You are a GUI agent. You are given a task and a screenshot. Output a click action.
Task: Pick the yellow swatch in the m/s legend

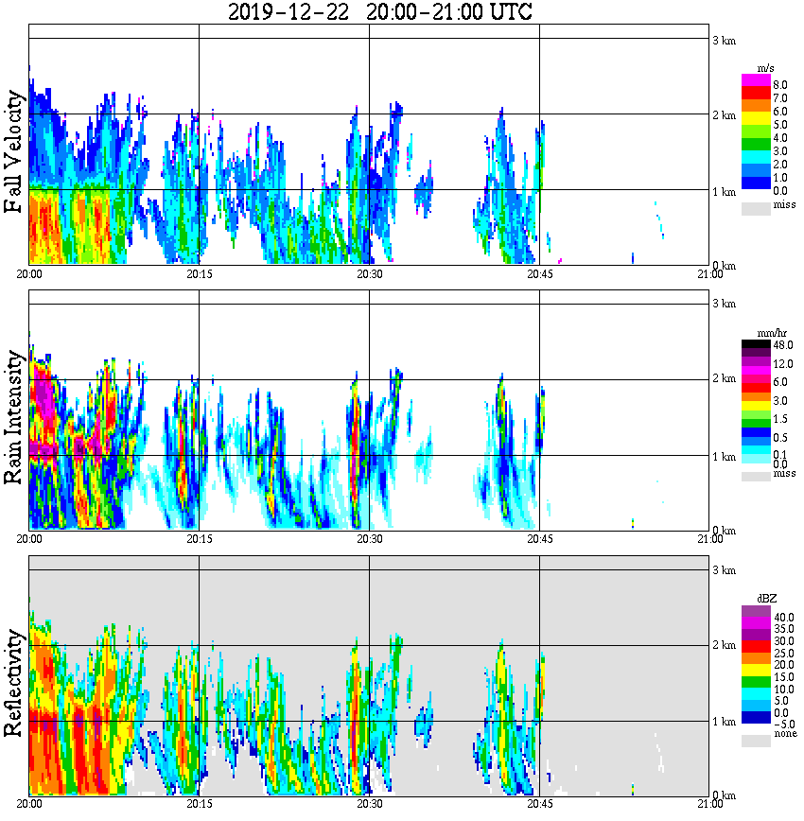tap(756, 119)
